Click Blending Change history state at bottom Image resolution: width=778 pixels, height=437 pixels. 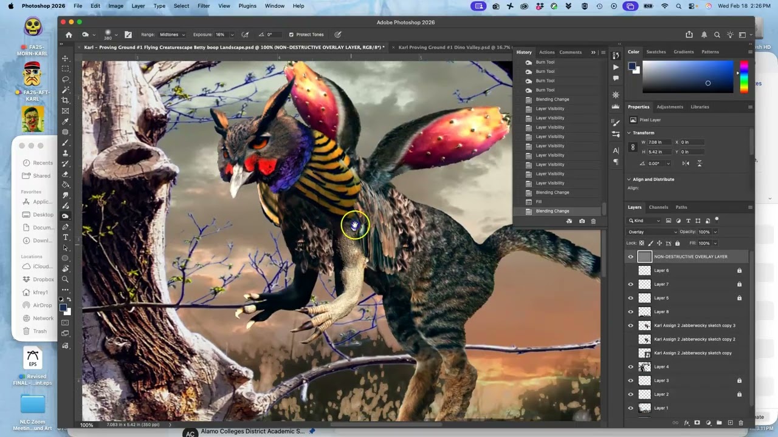[553, 211]
